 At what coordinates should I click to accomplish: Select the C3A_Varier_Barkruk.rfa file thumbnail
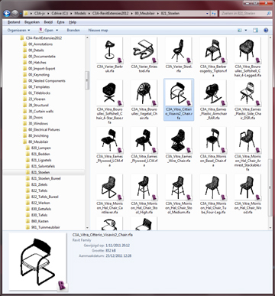point(109,50)
